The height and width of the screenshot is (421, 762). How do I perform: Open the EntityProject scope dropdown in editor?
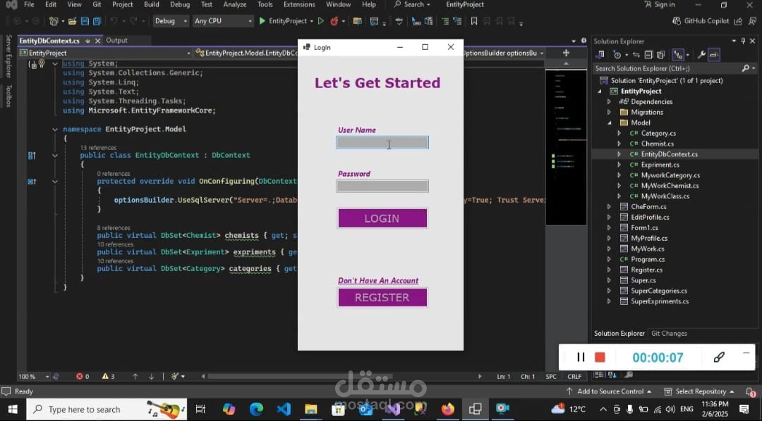pyautogui.click(x=105, y=53)
